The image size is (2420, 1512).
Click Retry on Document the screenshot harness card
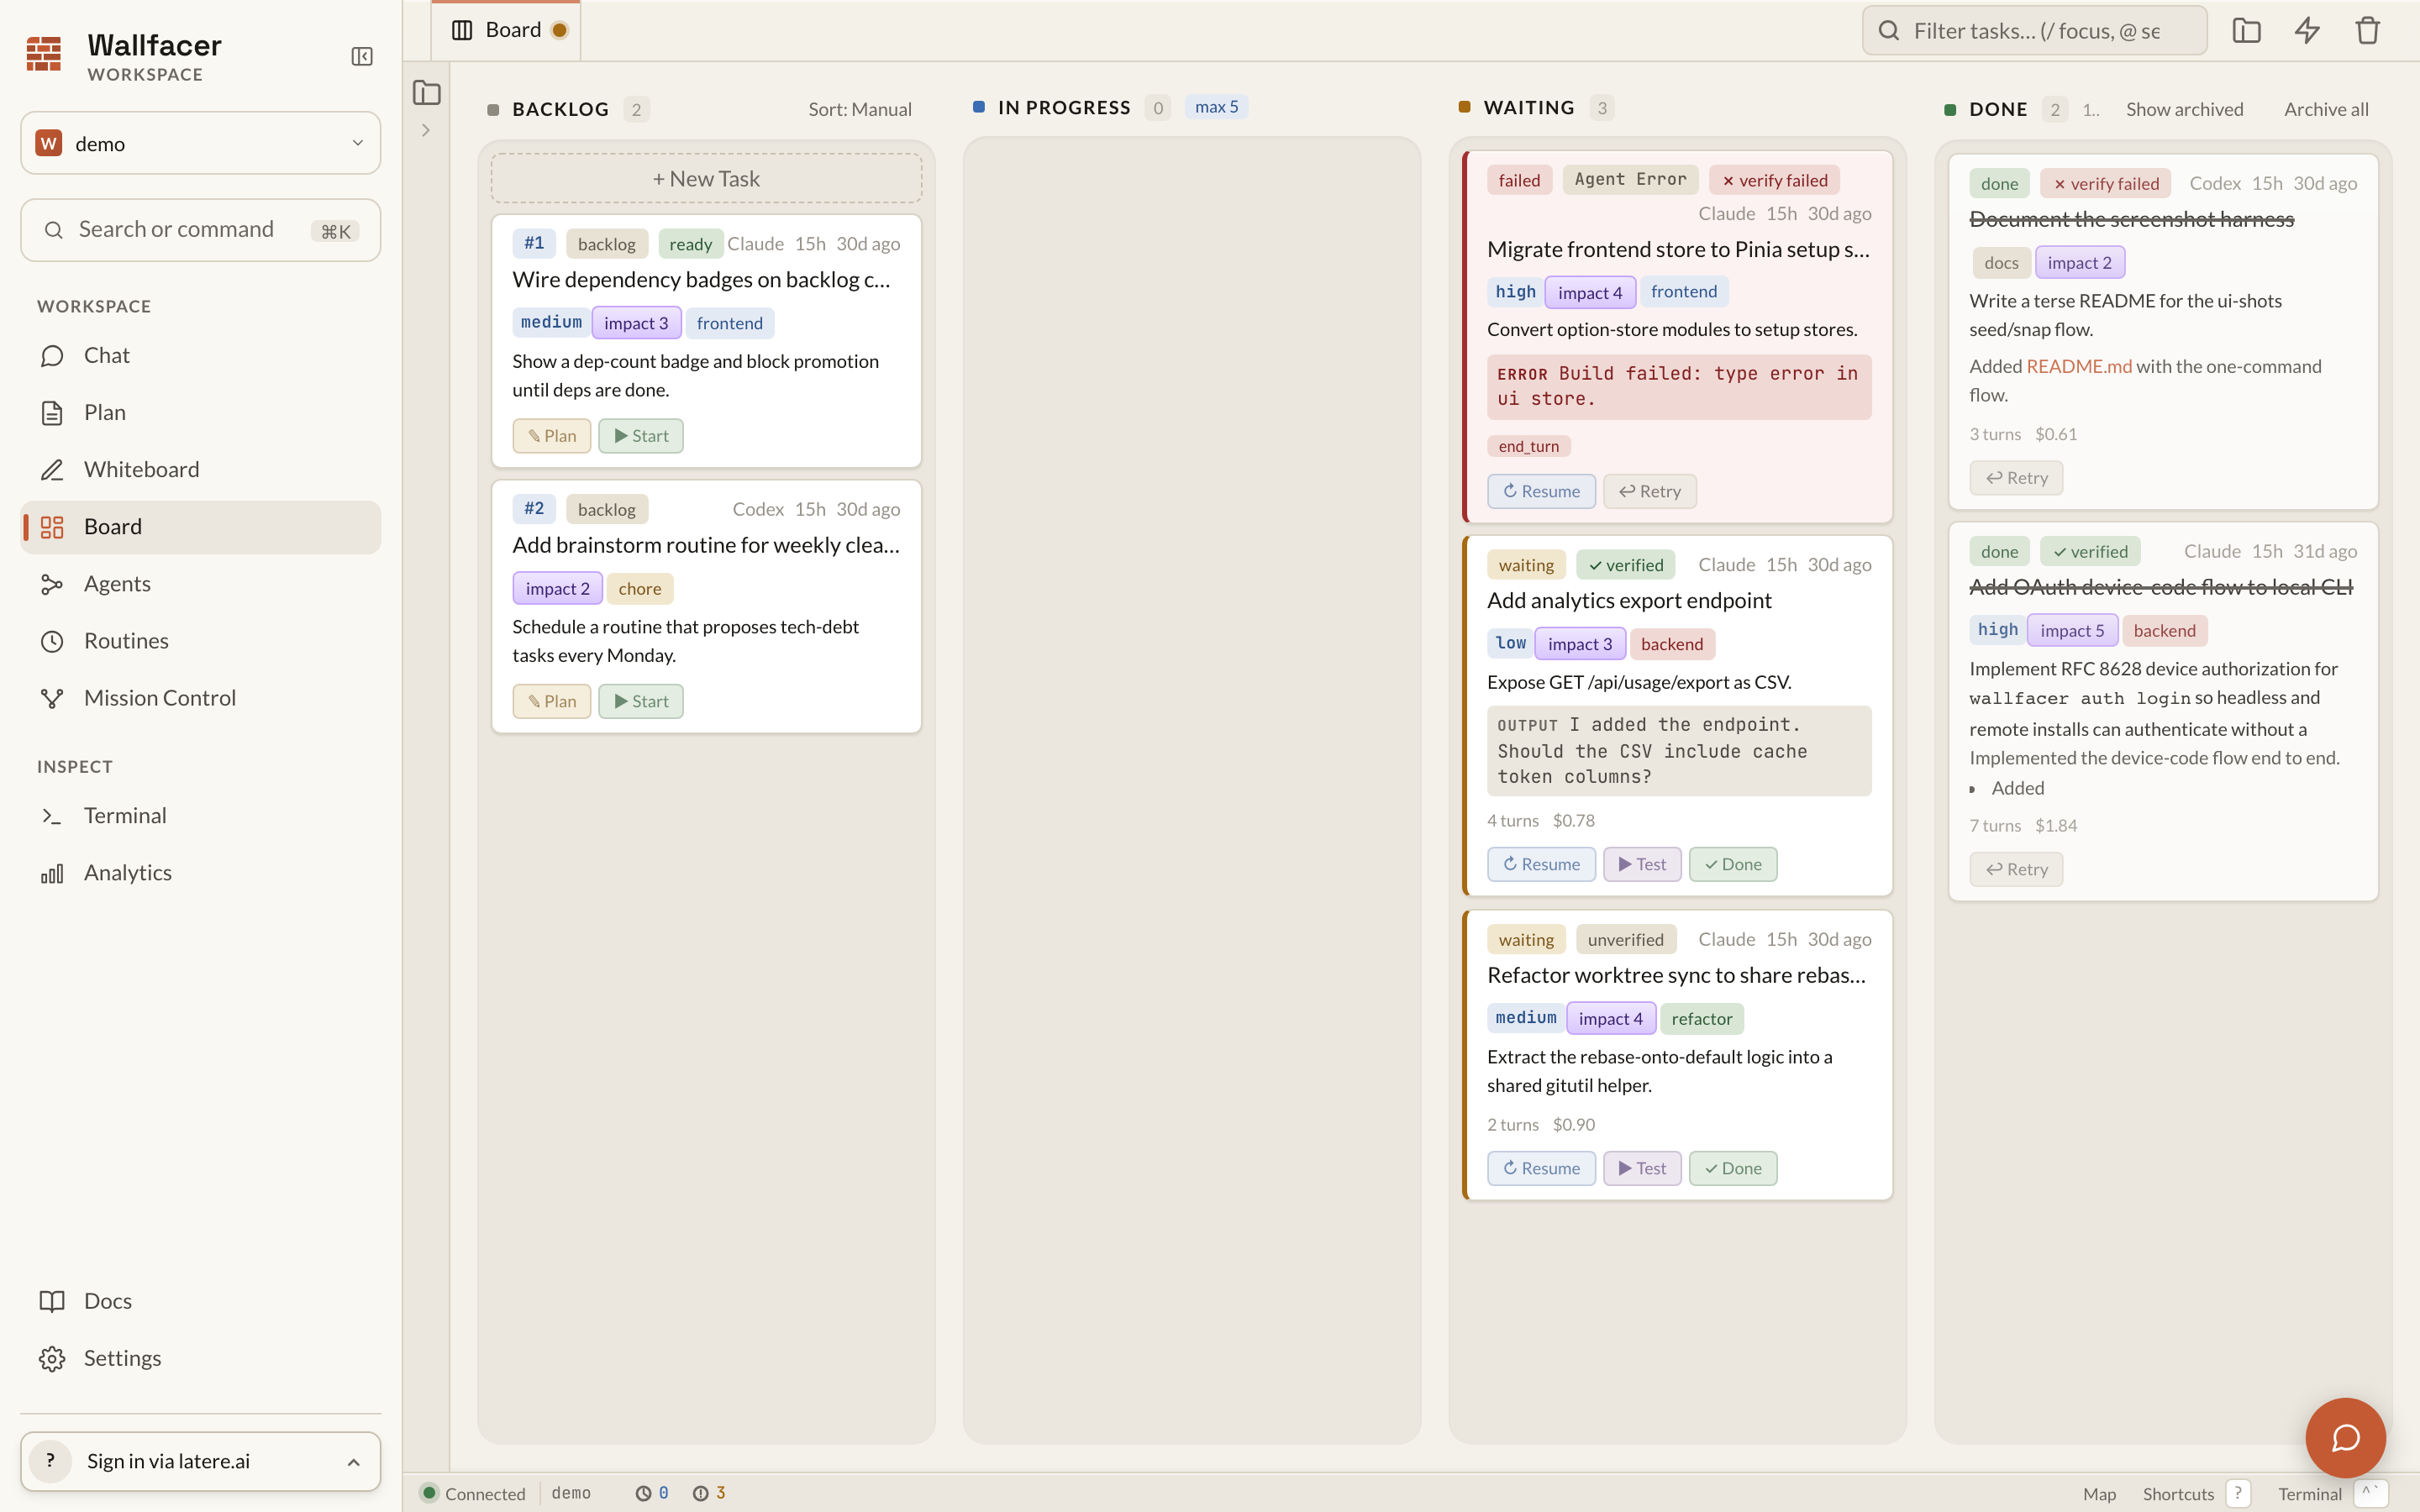[2016, 478]
